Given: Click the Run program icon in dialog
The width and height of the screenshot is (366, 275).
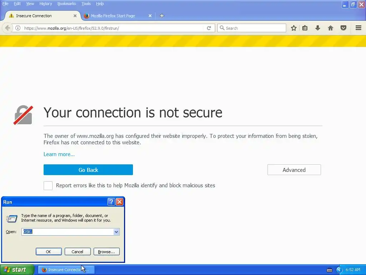Looking at the screenshot, I should 11,218.
